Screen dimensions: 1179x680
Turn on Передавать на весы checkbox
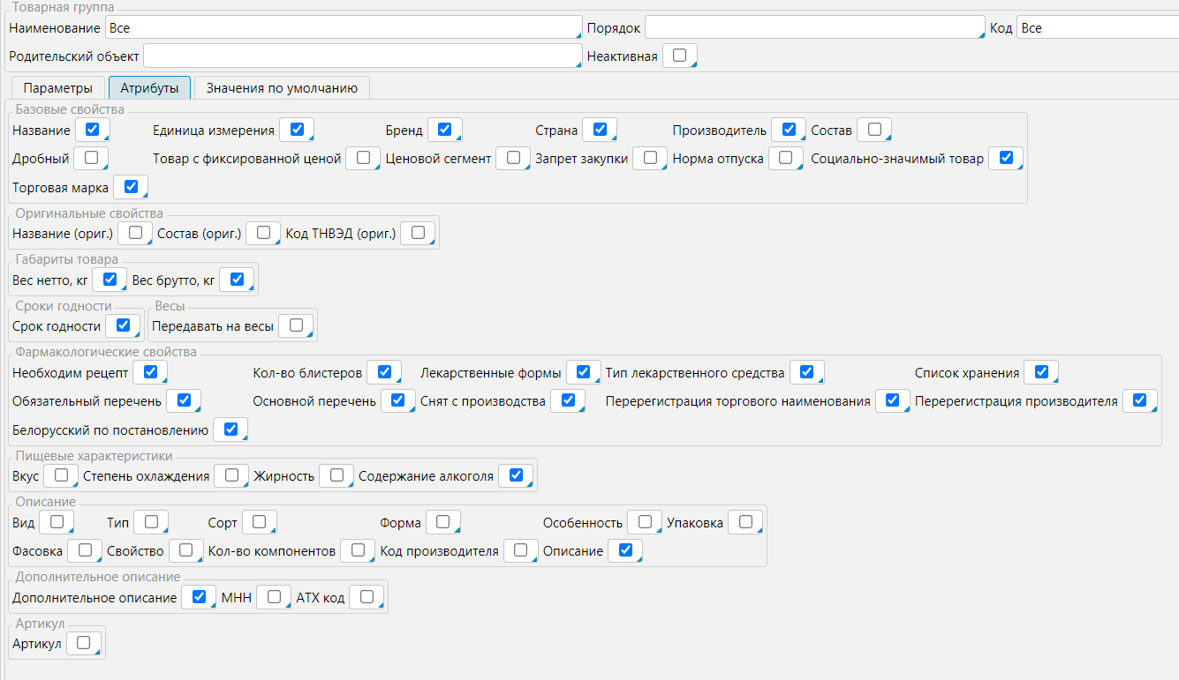click(295, 325)
